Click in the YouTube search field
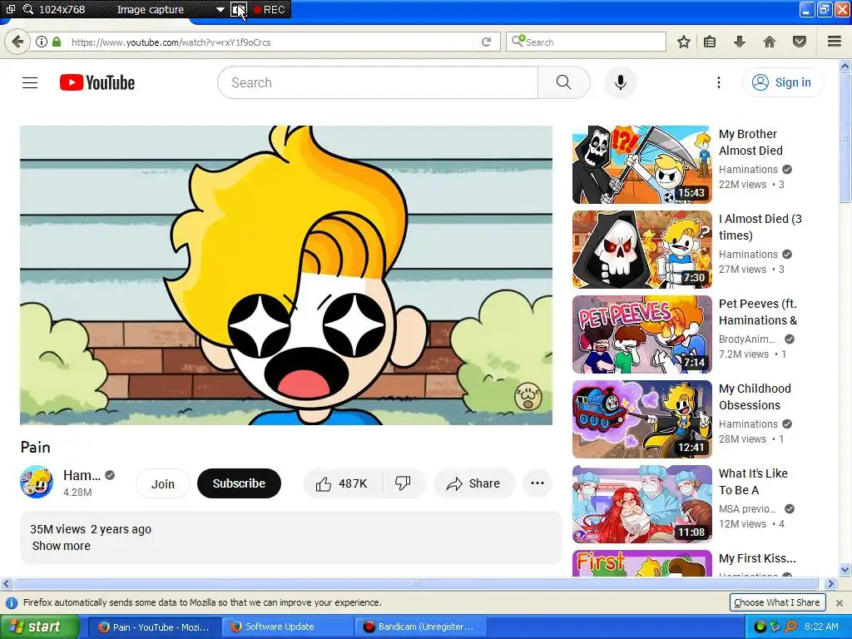The image size is (852, 639). click(378, 82)
